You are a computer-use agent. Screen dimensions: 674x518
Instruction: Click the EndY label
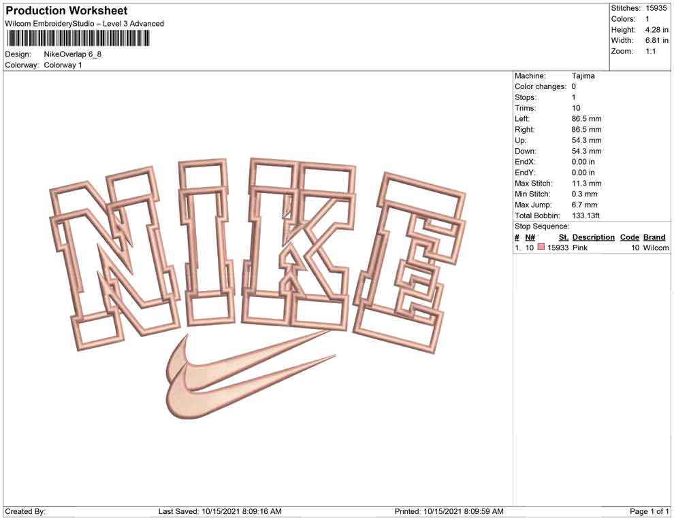coord(525,173)
